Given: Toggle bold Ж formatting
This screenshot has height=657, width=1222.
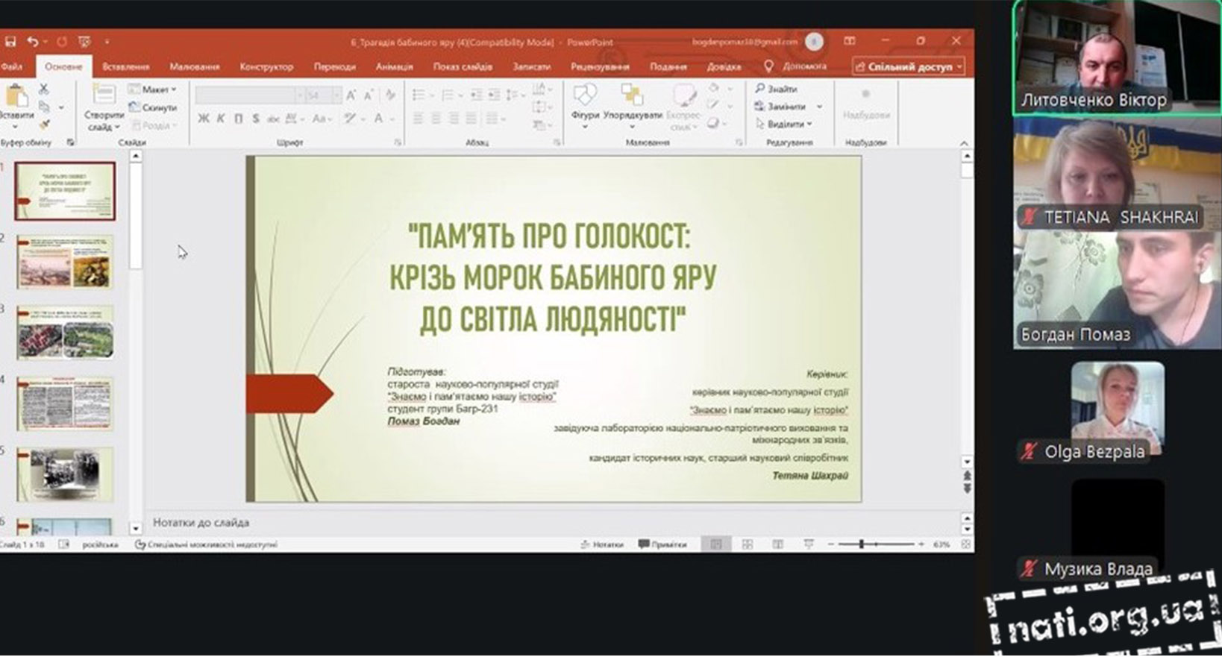Looking at the screenshot, I should point(204,119).
